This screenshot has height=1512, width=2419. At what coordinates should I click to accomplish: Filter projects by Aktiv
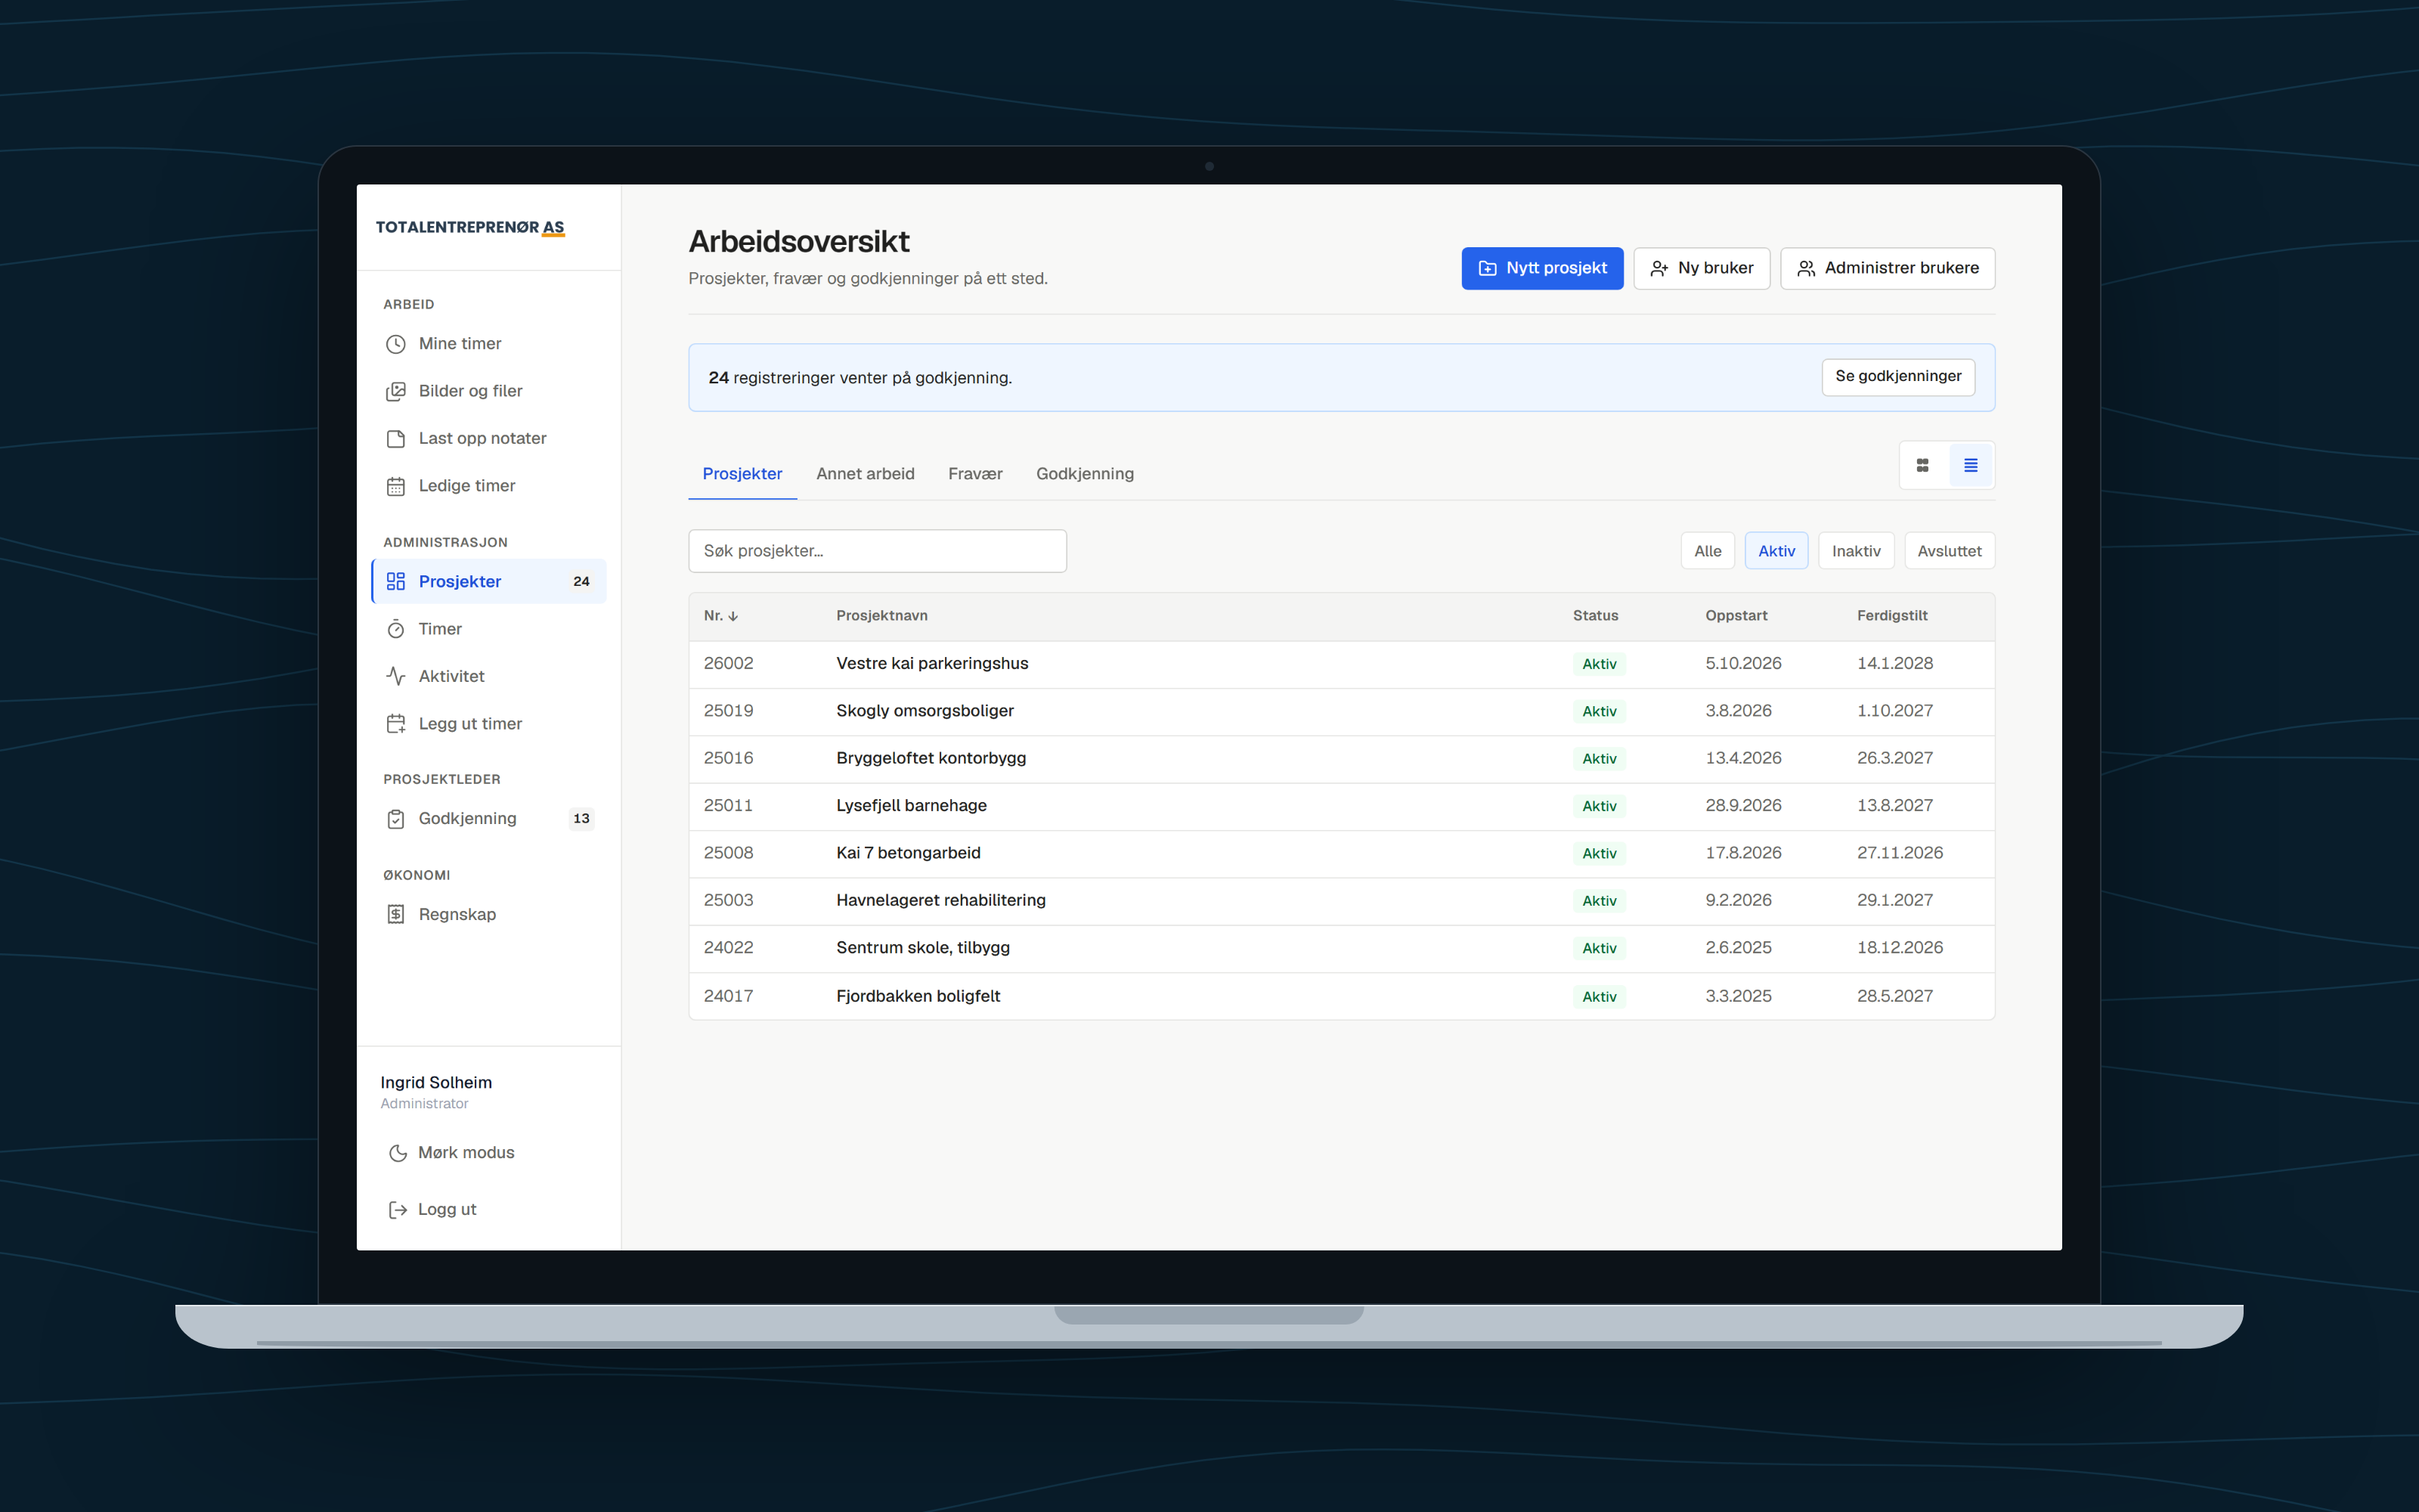pyautogui.click(x=1776, y=551)
